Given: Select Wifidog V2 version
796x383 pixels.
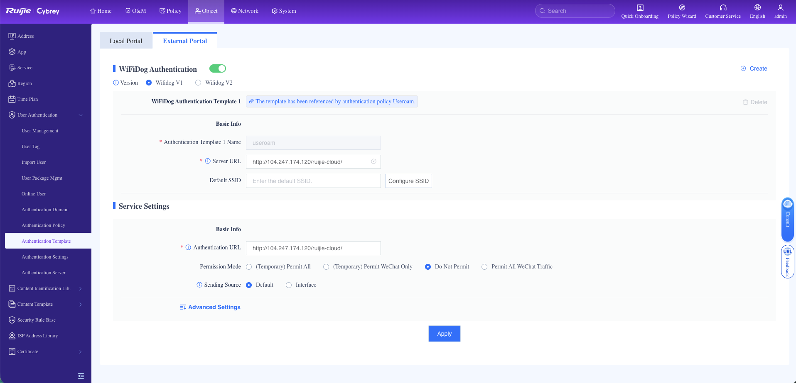Looking at the screenshot, I should pos(198,83).
